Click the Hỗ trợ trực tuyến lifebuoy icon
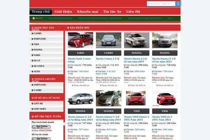The height and width of the screenshot is (140, 210). (33, 117)
